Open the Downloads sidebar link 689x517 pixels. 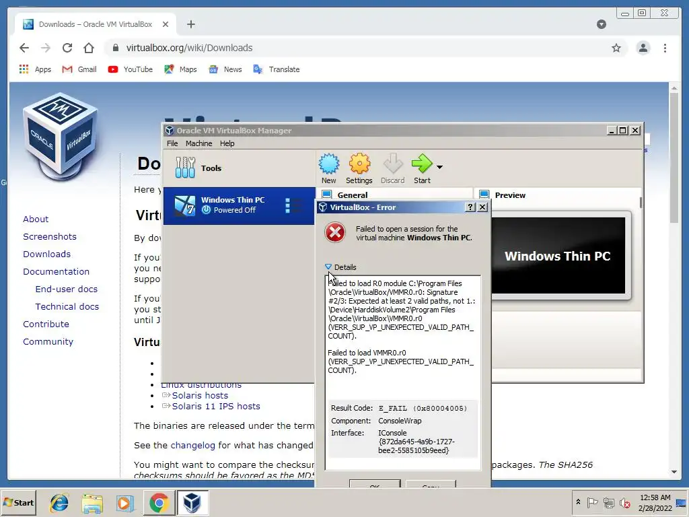point(46,254)
